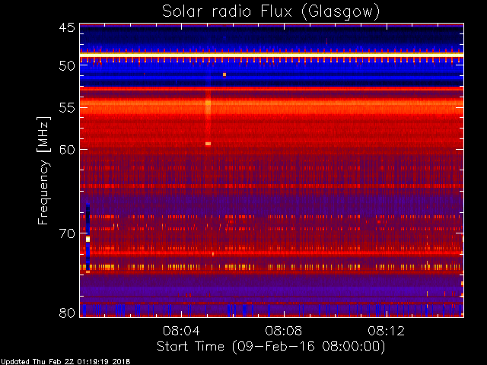Click the white spot in the blue column near 70 MHz
Image resolution: width=487 pixels, height=365 pixels.
88,239
